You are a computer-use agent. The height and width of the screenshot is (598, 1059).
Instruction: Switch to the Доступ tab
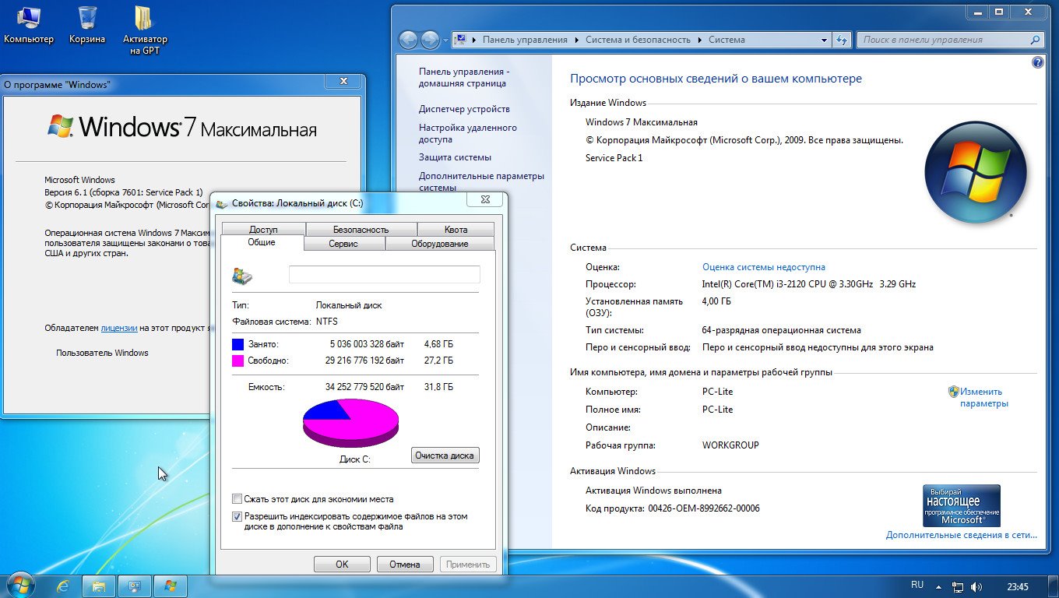pos(263,230)
